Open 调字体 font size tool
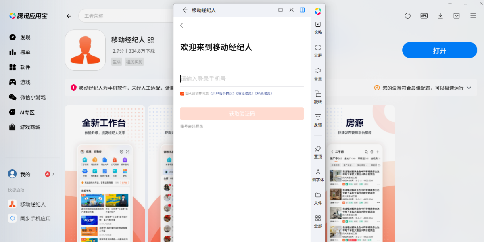 [318, 175]
